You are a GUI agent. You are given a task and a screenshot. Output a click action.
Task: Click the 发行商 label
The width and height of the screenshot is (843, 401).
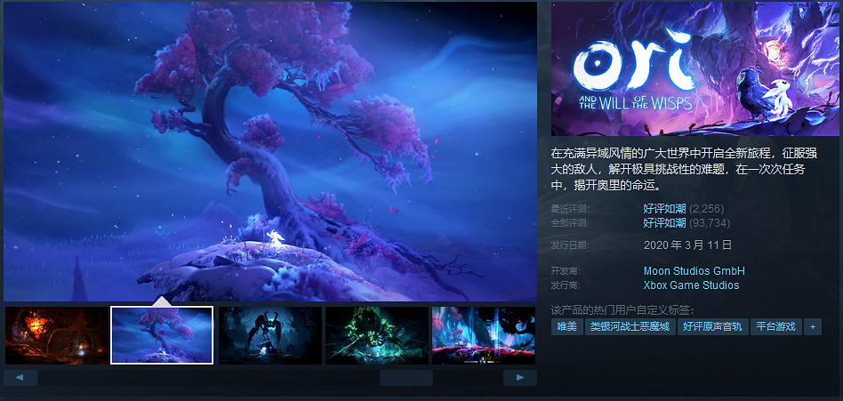click(566, 285)
